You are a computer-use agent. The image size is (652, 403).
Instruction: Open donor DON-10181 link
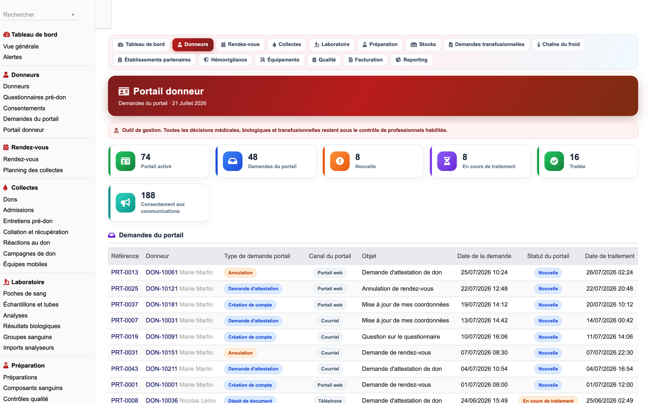pyautogui.click(x=161, y=305)
